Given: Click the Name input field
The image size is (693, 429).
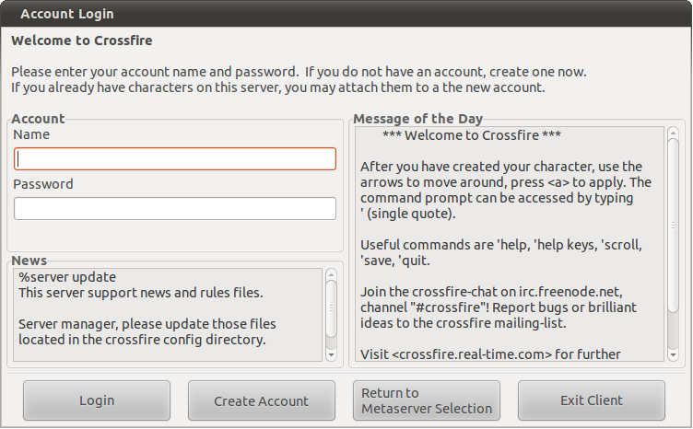Looking at the screenshot, I should tap(175, 159).
